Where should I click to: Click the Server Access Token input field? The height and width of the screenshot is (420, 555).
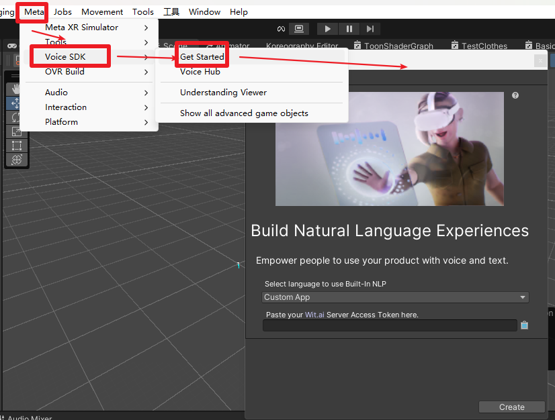390,325
